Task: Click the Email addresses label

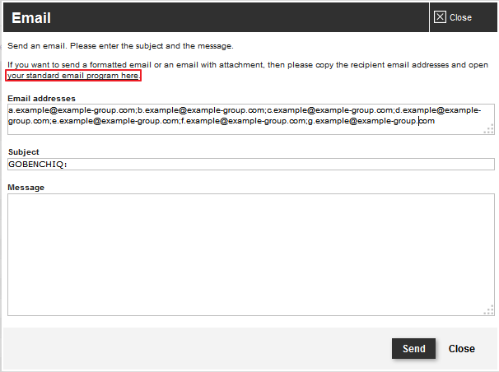Action: (x=41, y=99)
